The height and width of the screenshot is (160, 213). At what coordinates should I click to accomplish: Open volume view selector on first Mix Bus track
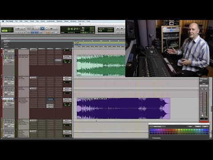point(9,82)
